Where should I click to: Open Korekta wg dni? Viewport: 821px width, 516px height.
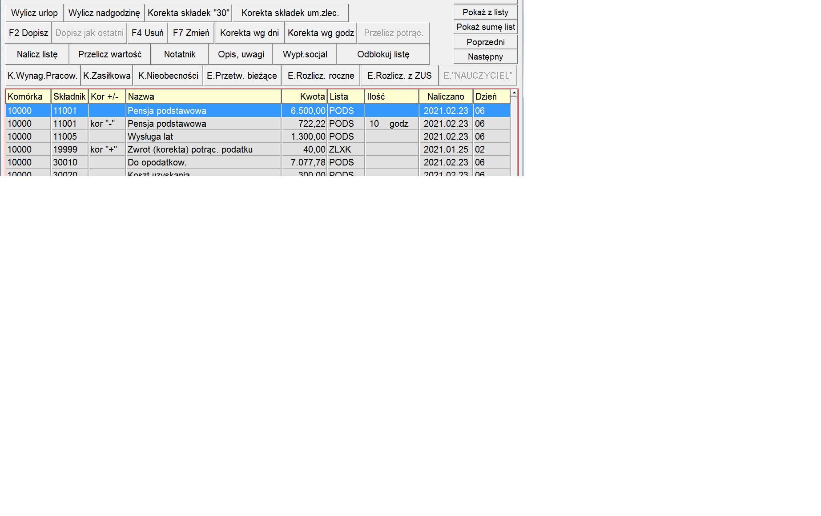tap(250, 33)
